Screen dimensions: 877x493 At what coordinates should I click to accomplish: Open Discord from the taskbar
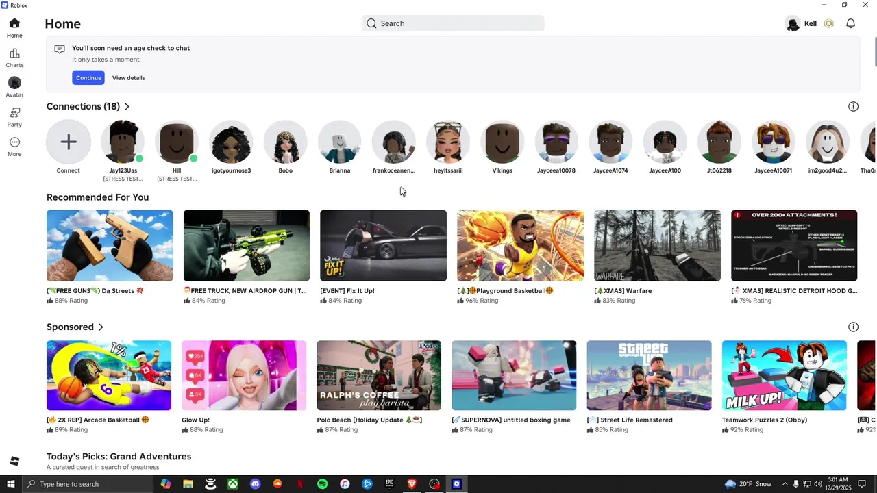coord(255,484)
